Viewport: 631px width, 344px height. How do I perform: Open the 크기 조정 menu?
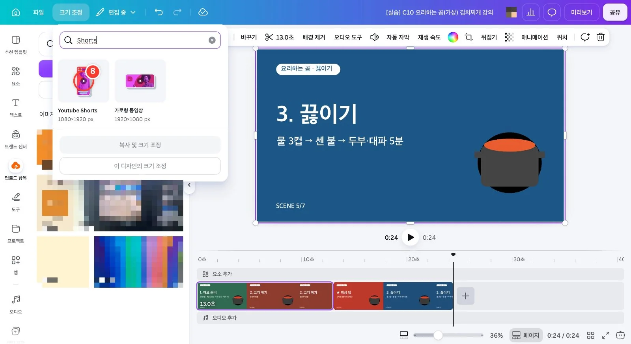tap(71, 12)
